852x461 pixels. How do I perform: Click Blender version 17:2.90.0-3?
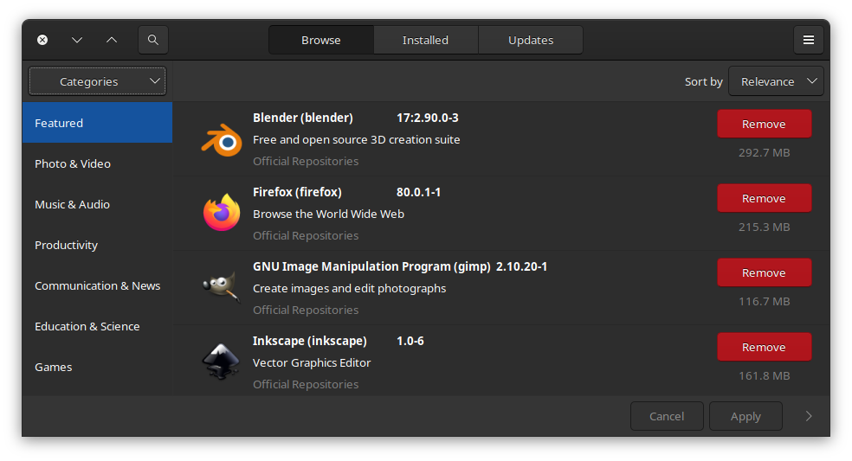click(x=428, y=118)
